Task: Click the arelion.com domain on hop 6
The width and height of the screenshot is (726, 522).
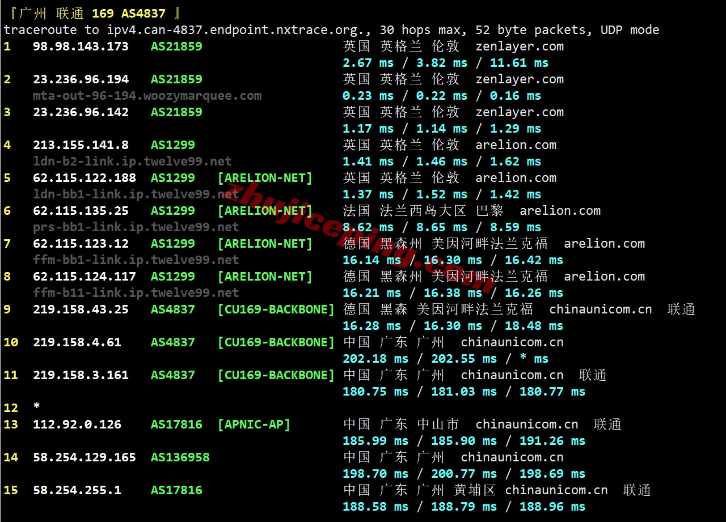Action: [560, 211]
